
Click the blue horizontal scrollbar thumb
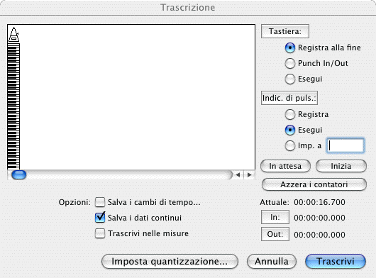[18, 175]
